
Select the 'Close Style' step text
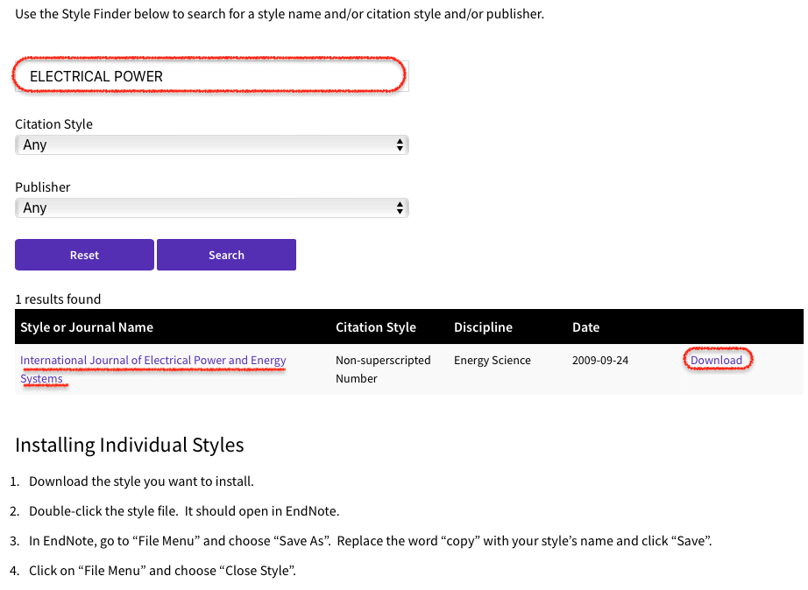(x=162, y=571)
